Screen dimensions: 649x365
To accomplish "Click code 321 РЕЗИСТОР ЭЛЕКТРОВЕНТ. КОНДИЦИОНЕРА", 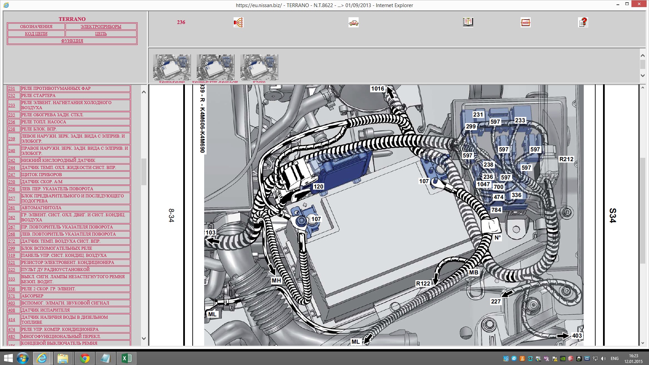I will [x=12, y=263].
